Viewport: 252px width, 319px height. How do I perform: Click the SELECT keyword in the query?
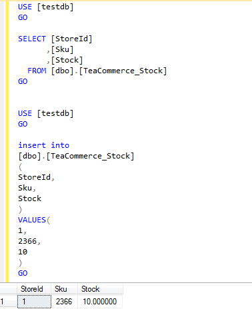pyautogui.click(x=32, y=39)
